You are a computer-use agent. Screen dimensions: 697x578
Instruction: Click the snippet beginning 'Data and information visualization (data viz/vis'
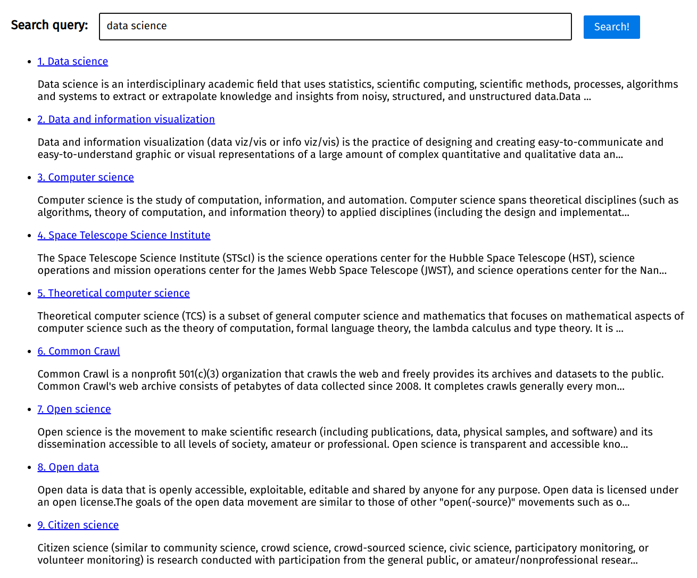click(x=351, y=148)
